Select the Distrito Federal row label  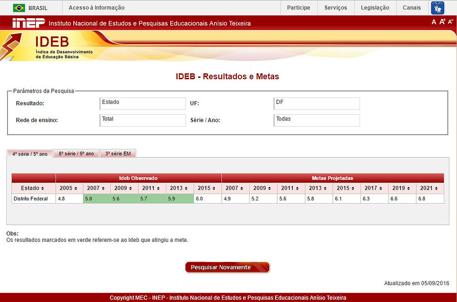point(31,199)
